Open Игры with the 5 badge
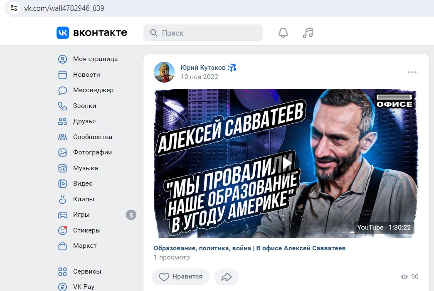This screenshot has height=291, width=434. [x=96, y=215]
